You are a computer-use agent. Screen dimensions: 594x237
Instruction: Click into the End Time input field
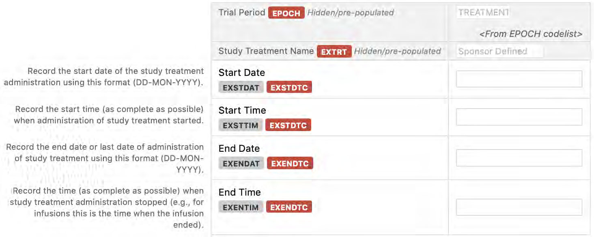519,207
